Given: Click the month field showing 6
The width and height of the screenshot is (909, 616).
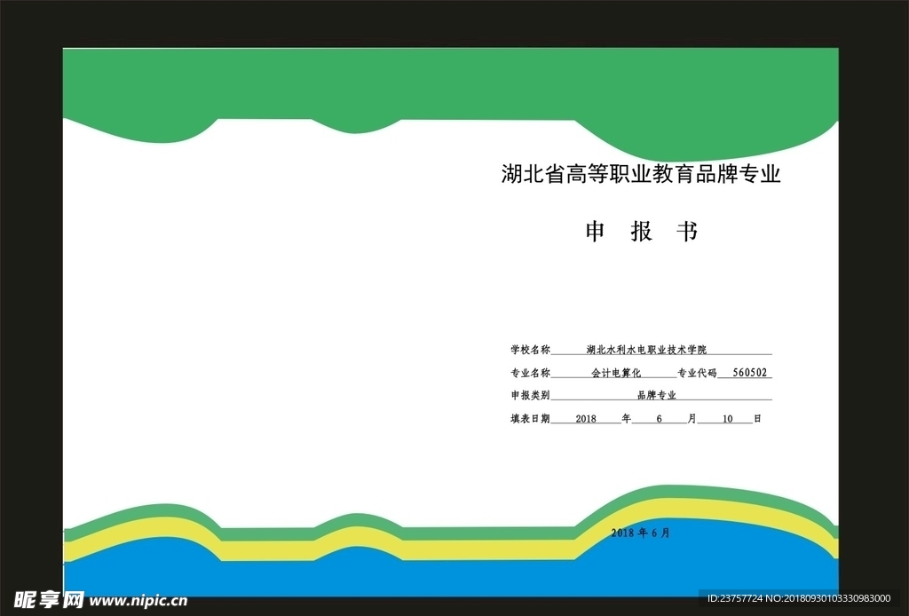Looking at the screenshot, I should (x=660, y=419).
